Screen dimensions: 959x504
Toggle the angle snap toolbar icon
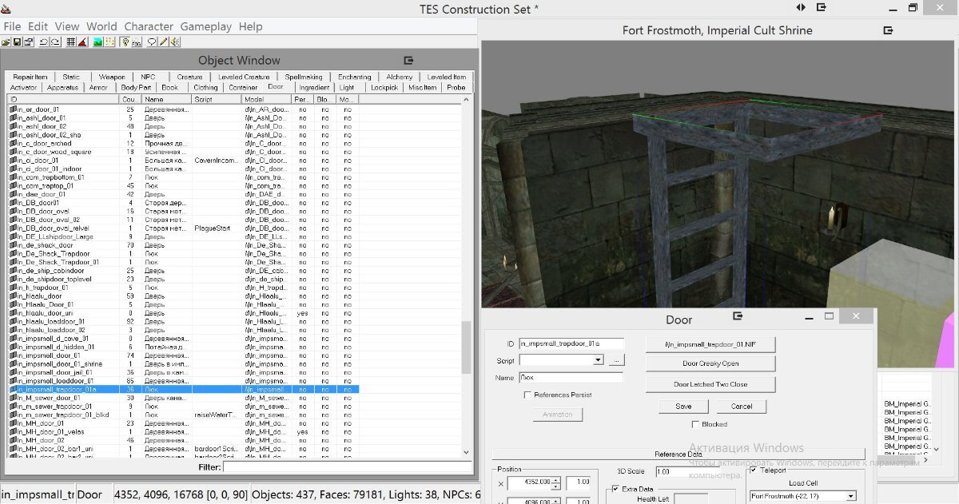[82, 42]
